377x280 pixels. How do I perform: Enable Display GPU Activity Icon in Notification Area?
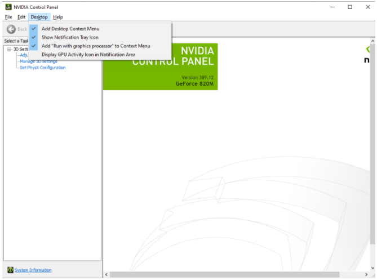(x=100, y=55)
